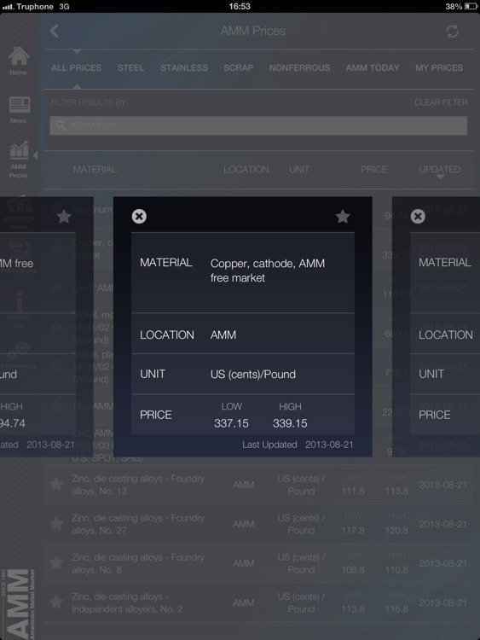This screenshot has height=640, width=480.
Task: Sort by LOCATION column header
Action: 246,170
